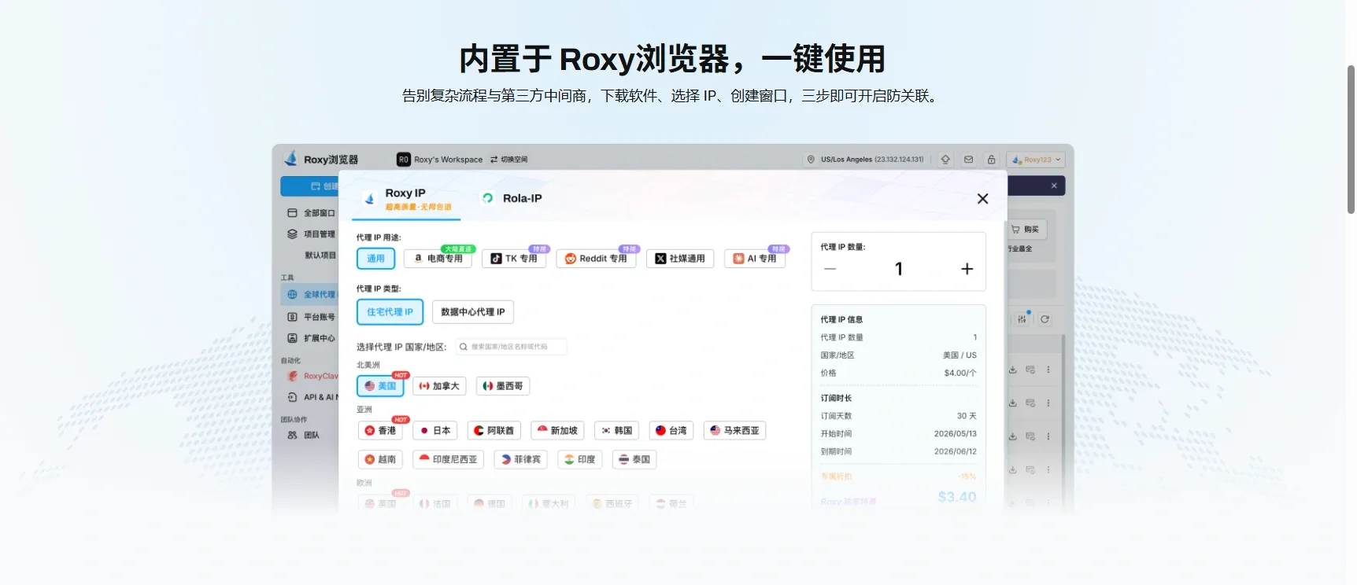Select the 通用 proxy usage option

[x=376, y=259]
